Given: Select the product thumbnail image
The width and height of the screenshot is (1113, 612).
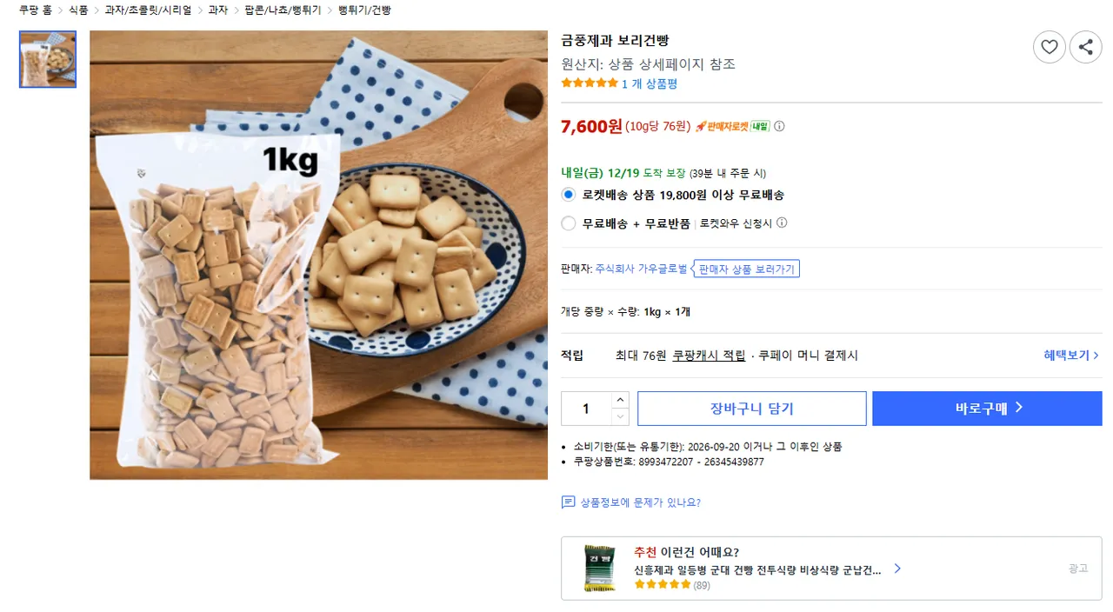Looking at the screenshot, I should coord(48,59).
